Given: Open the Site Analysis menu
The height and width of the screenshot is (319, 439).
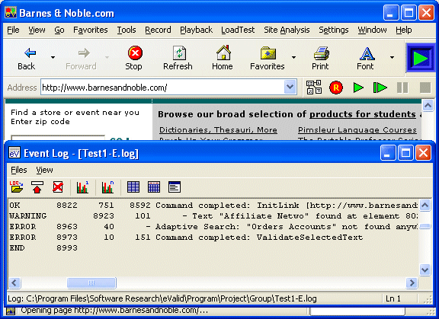Looking at the screenshot, I should tap(287, 30).
